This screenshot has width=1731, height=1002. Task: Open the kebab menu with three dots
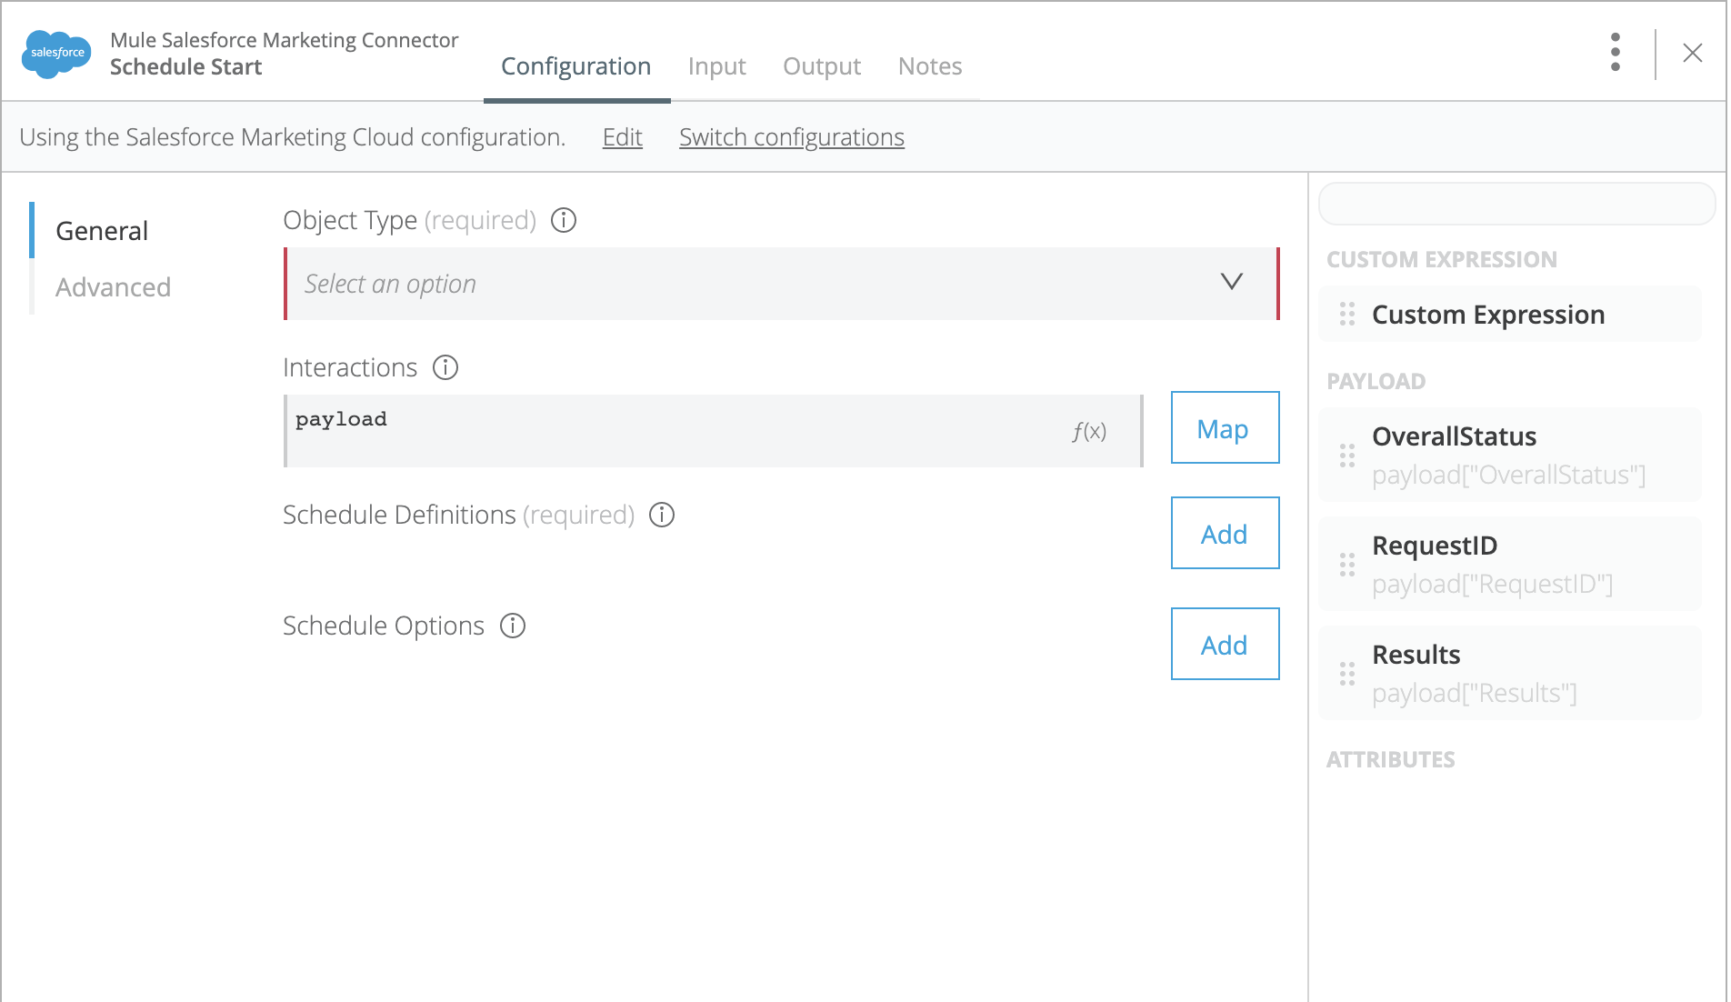[x=1616, y=52]
